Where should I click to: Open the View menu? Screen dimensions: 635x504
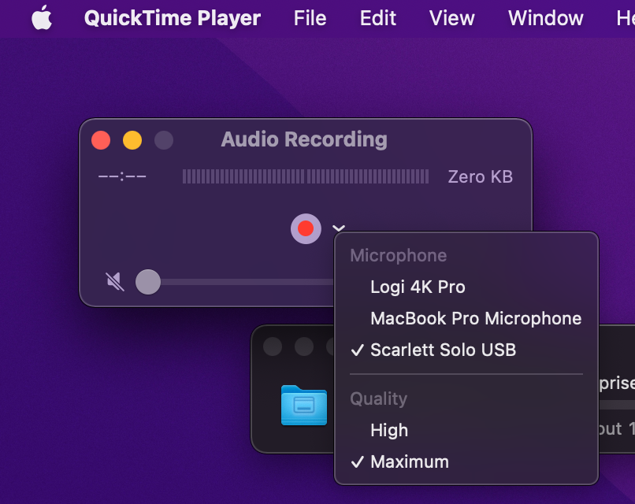pos(451,18)
